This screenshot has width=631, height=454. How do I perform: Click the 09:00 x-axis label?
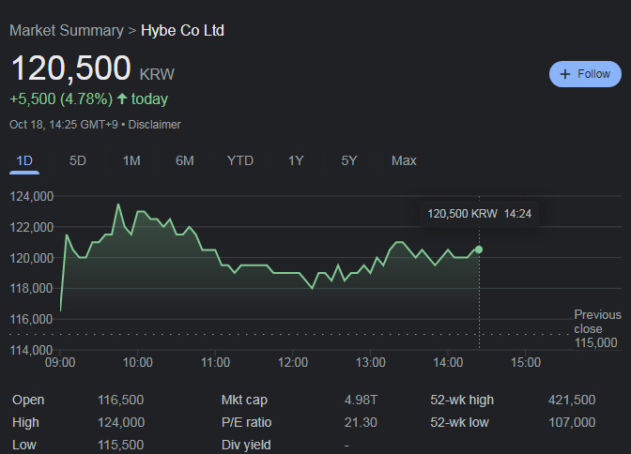60,362
